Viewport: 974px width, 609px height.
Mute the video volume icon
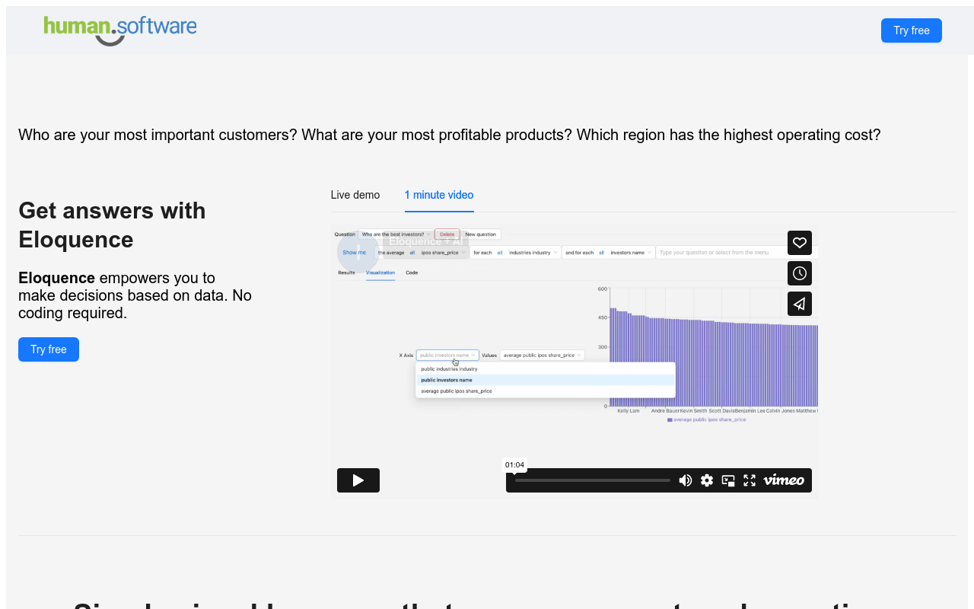pos(686,480)
